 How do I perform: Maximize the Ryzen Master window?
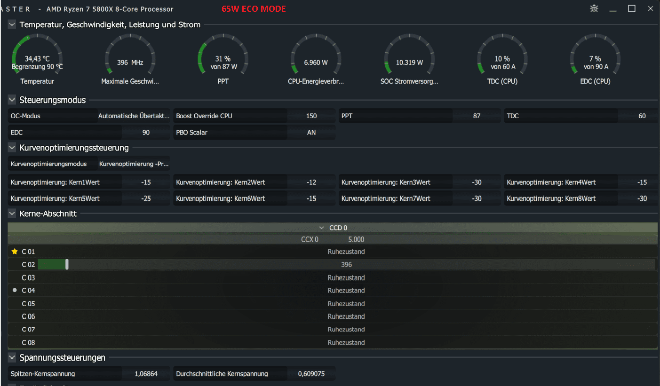[x=632, y=9]
